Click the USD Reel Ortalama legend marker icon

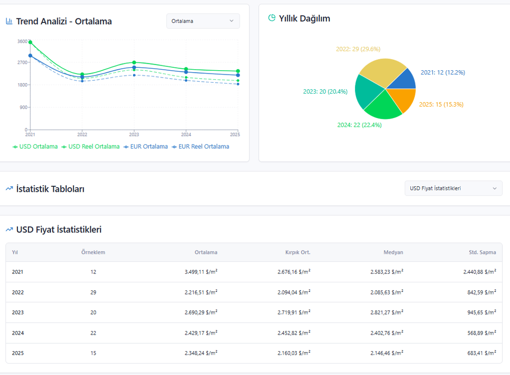64,147
